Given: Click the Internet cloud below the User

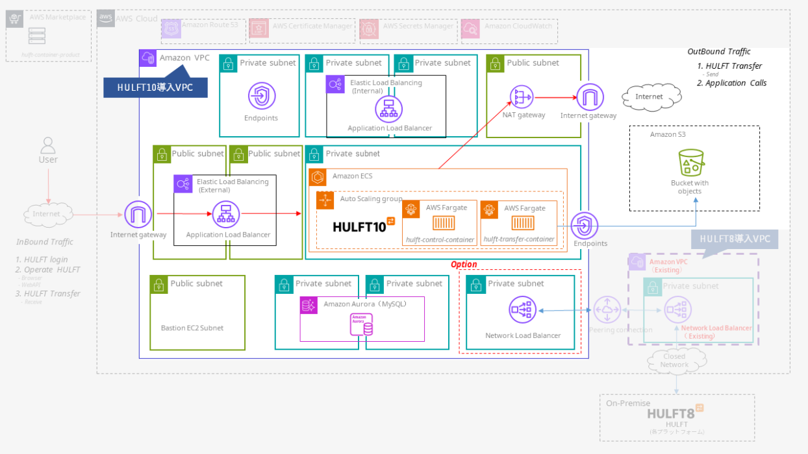Looking at the screenshot, I should click(47, 214).
